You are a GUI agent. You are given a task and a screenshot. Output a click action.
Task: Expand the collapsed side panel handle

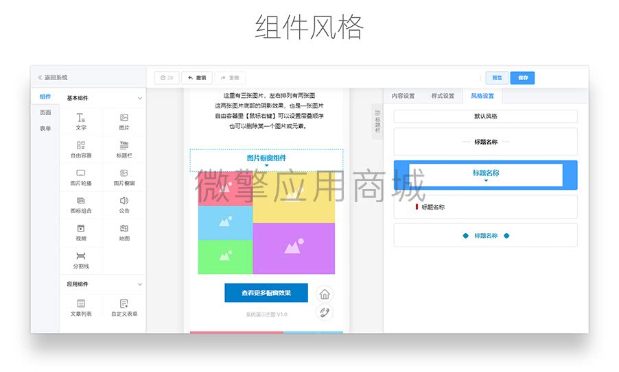point(377,121)
